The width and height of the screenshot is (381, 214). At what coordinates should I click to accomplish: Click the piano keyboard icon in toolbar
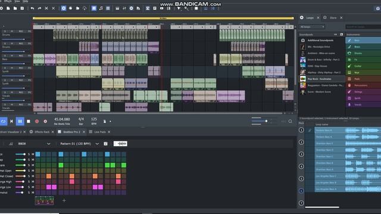coord(117,8)
